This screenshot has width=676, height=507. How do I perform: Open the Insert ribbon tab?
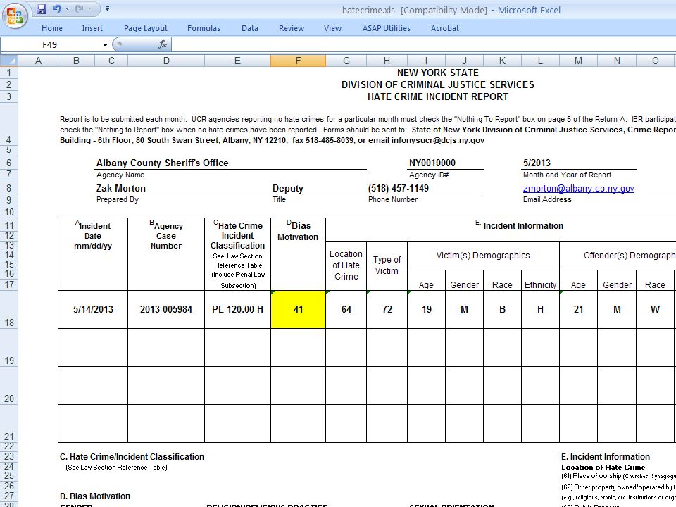point(92,28)
